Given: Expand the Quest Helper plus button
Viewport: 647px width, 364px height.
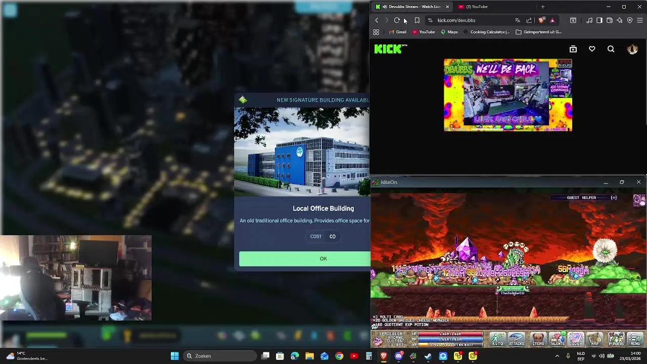Looking at the screenshot, I should (x=614, y=198).
